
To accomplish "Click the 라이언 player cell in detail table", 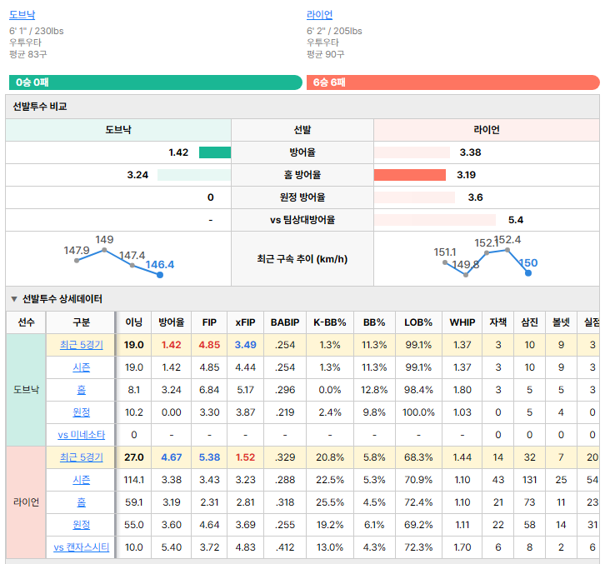I will [26, 502].
